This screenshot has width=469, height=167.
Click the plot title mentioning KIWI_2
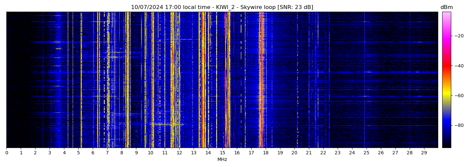click(222, 7)
